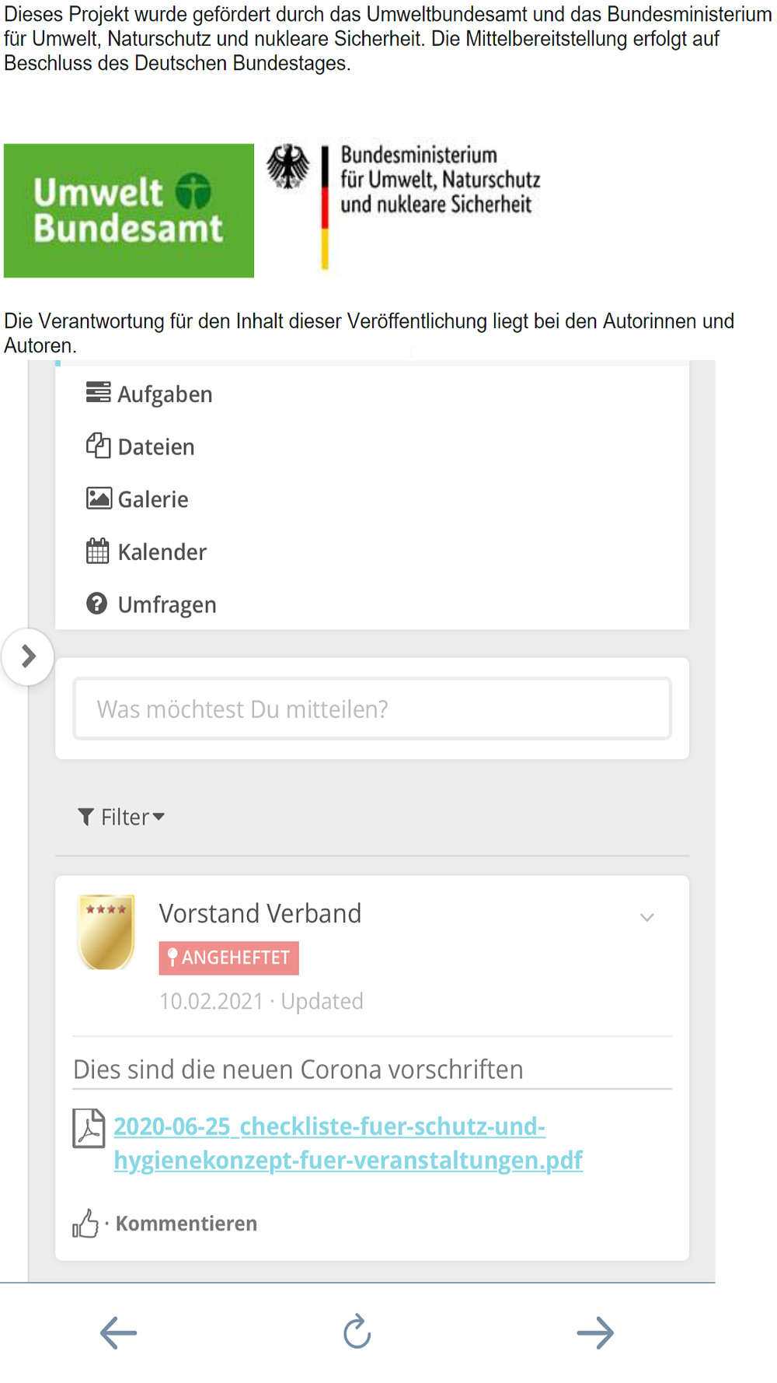Open the Aufgaben menu entry
This screenshot has height=1383, width=777.
149,394
